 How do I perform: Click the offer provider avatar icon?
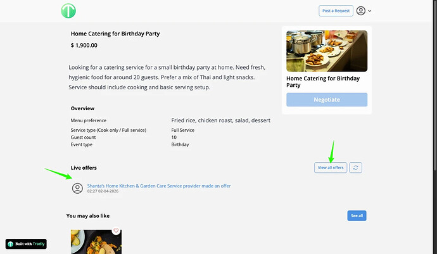(77, 188)
